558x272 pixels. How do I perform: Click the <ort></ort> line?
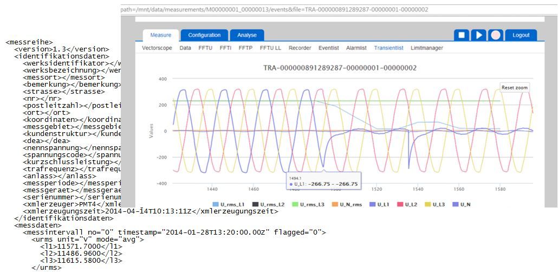(x=46, y=113)
